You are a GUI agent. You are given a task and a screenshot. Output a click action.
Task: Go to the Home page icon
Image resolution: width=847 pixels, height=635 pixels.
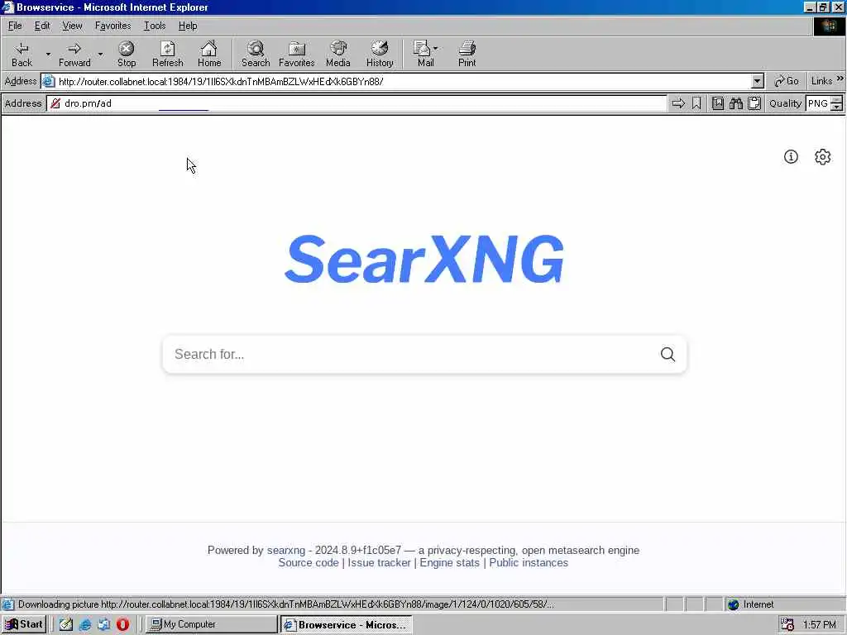[209, 54]
